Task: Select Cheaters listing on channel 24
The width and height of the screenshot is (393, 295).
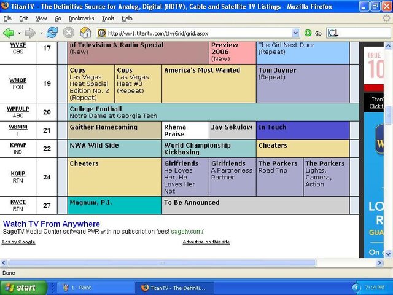Action: click(x=115, y=177)
